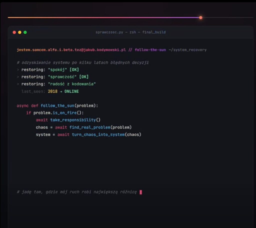This screenshot has height=228, width=256.
Task: Click the dim 'last_seen:' label
Action: (x=33, y=91)
